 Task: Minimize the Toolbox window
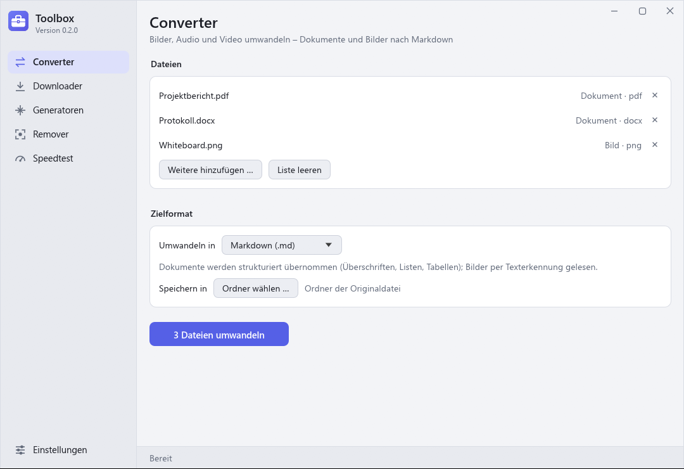[614, 11]
